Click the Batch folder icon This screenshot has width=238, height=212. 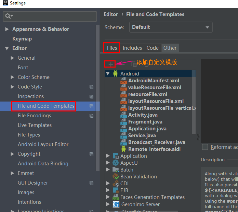[116, 170]
